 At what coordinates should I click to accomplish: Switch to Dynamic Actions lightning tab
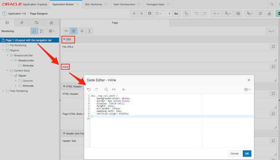coord(22,23)
